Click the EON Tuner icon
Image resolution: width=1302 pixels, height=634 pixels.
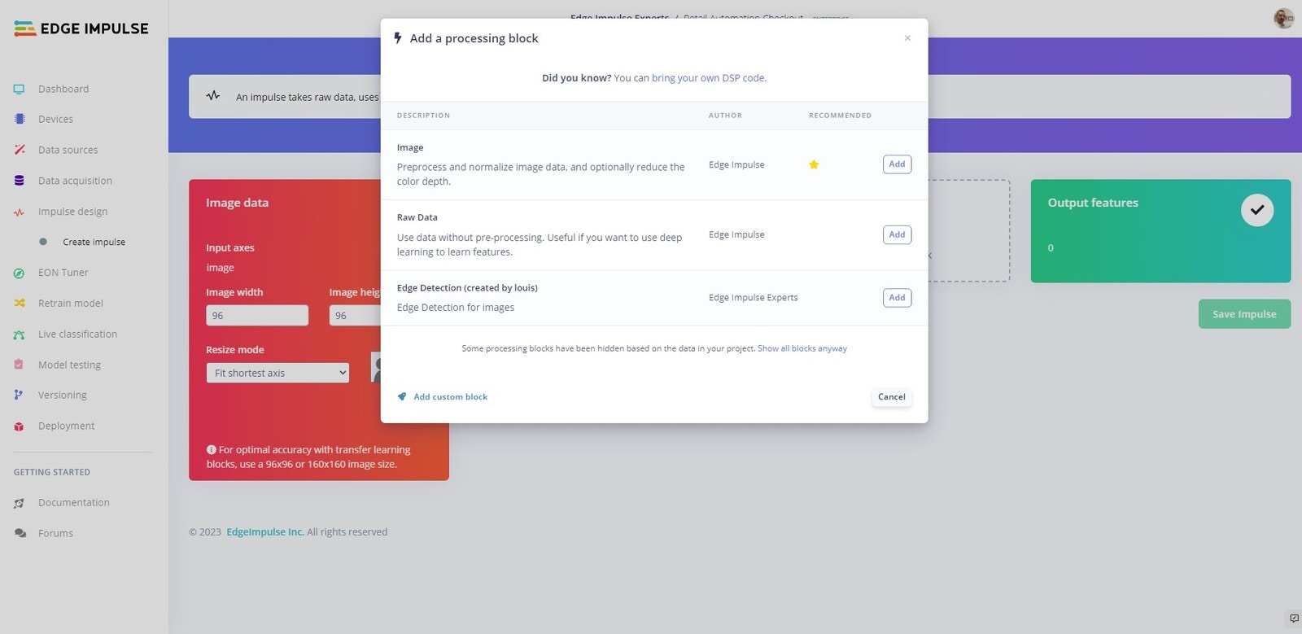click(x=19, y=273)
